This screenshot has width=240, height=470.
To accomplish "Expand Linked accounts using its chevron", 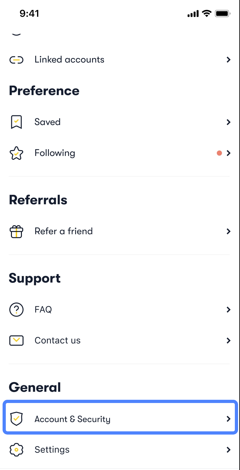I will tap(228, 60).
